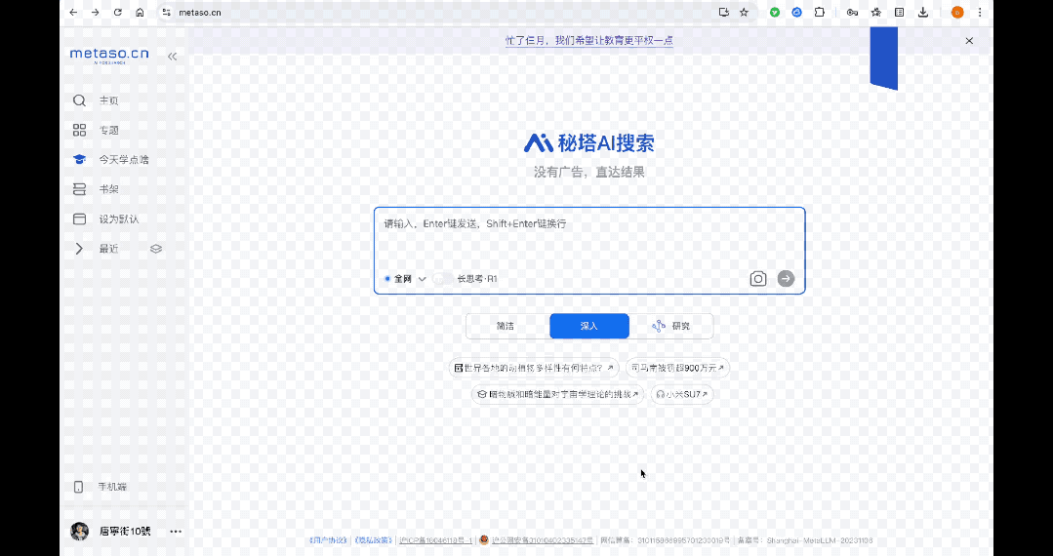Open the bookmarks star-list icon
Image resolution: width=1053 pixels, height=556 pixels.
coord(876,12)
